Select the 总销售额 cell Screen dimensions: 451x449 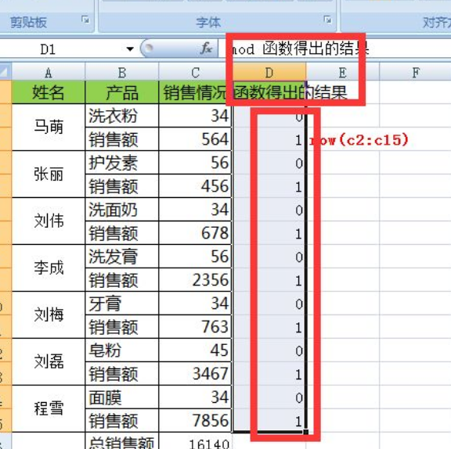(121, 441)
